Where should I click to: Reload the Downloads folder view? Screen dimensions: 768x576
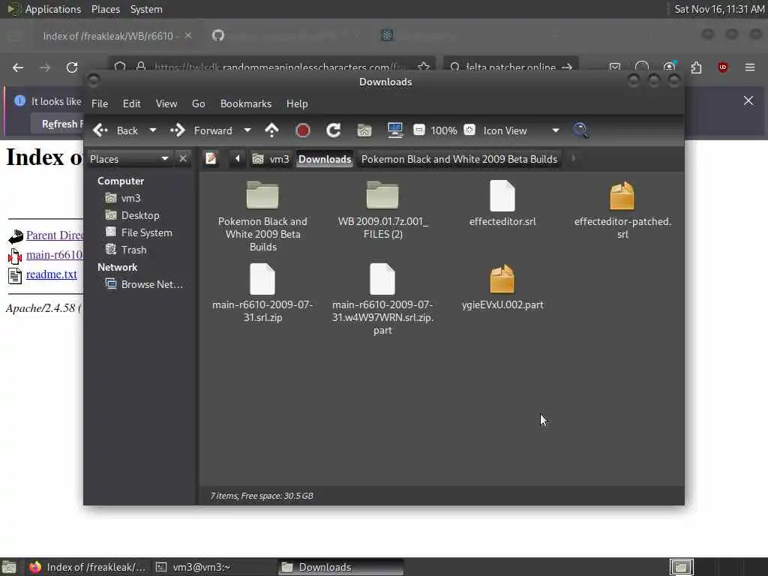[x=334, y=130]
